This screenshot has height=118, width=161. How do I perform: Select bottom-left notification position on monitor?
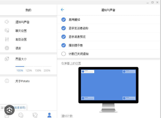click(88, 98)
